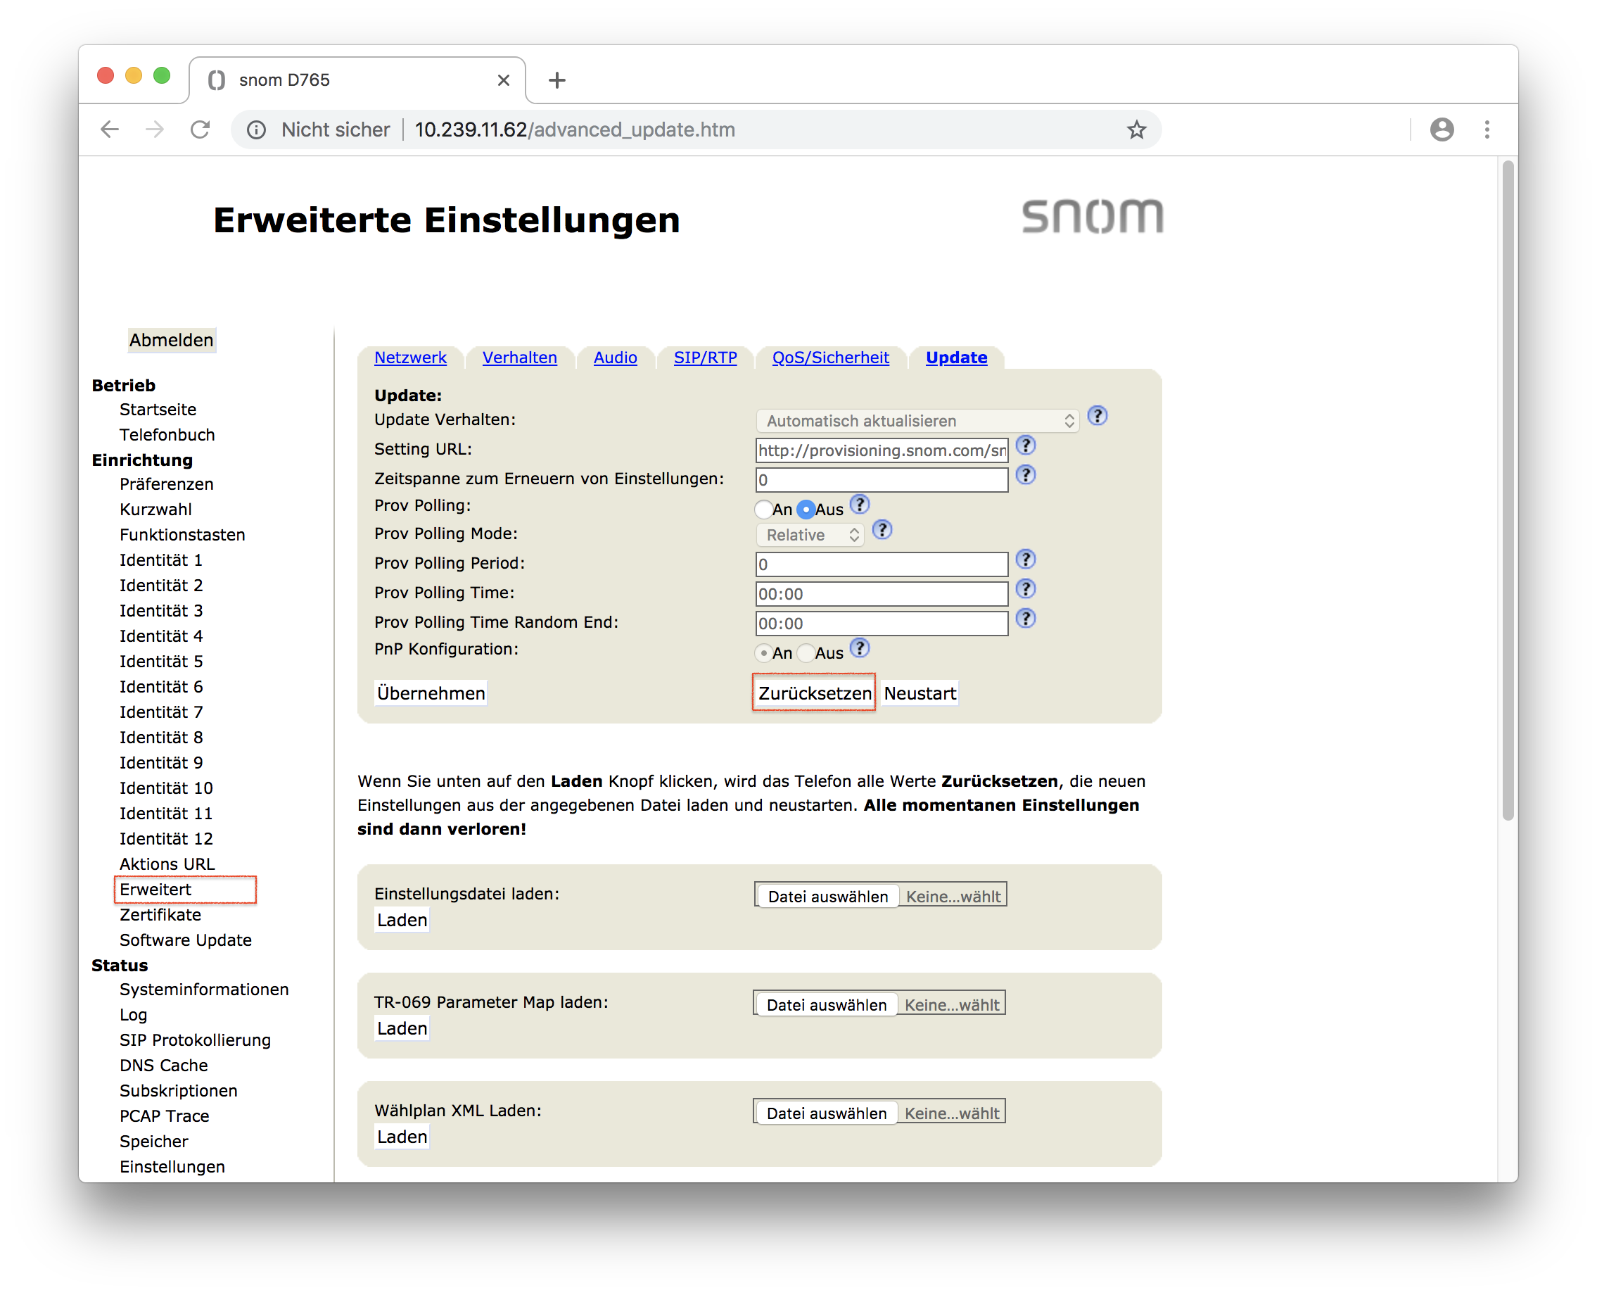Open Chrome's three-dot menu
Image resolution: width=1597 pixels, height=1295 pixels.
(x=1487, y=129)
